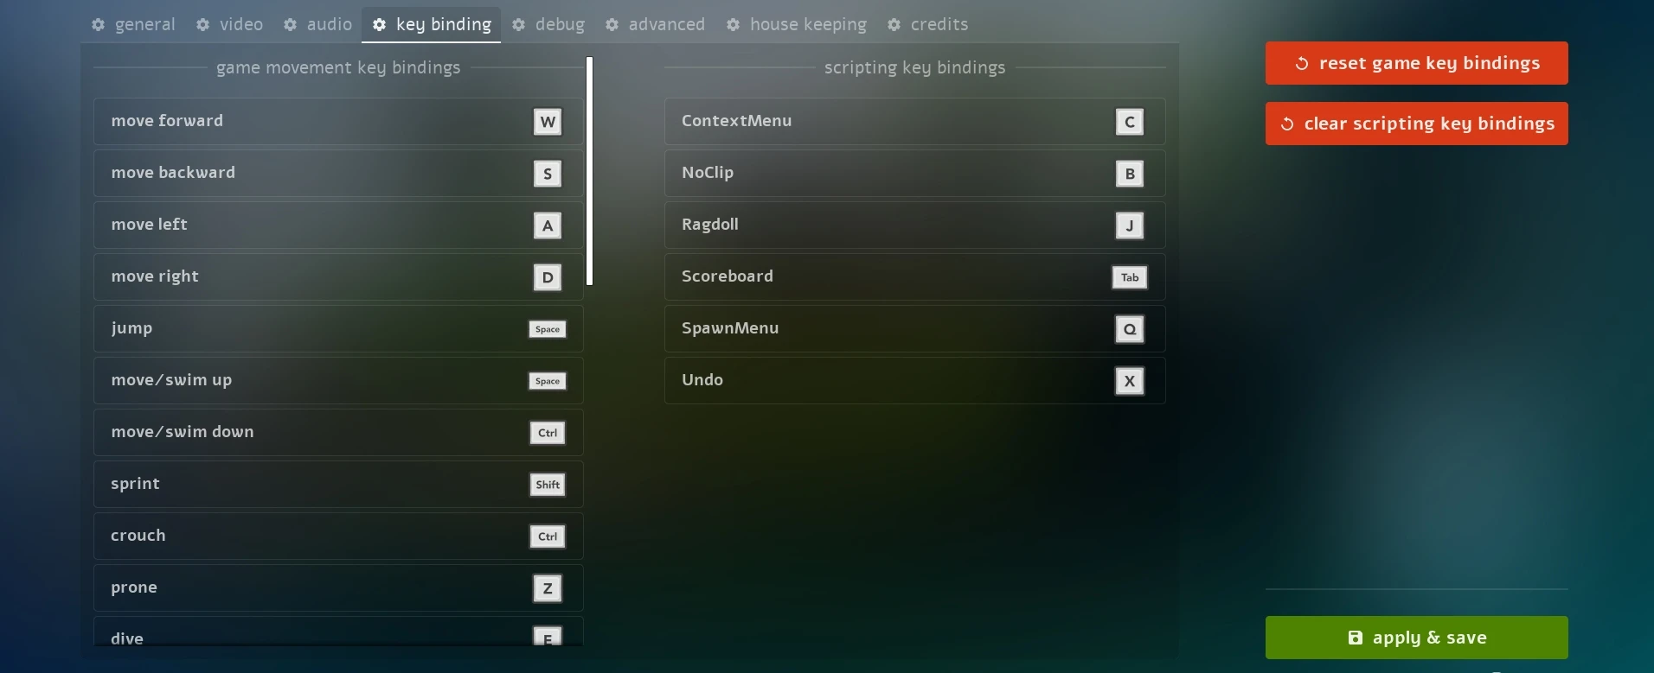Viewport: 1654px width, 673px height.
Task: Click the apply & save button
Action: pos(1416,638)
